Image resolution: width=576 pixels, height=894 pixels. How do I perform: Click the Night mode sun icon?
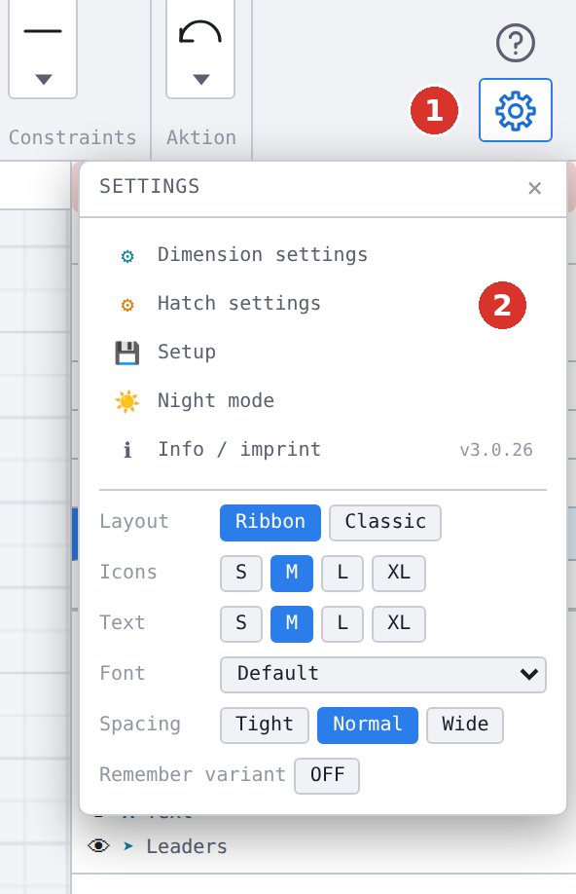[x=127, y=401]
